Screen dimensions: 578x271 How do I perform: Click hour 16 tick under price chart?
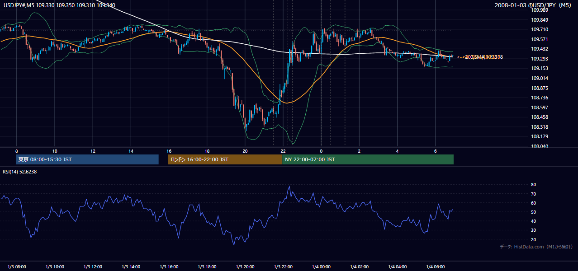coord(169,151)
